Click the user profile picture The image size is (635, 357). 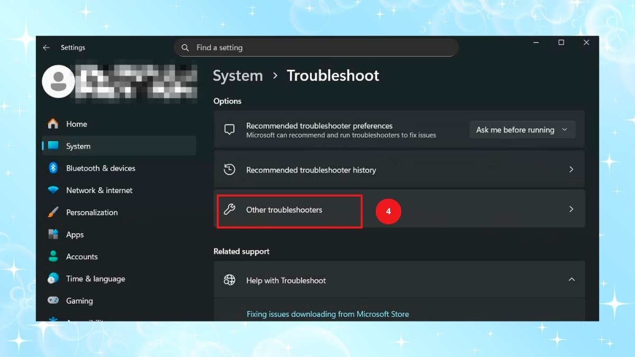(58, 81)
